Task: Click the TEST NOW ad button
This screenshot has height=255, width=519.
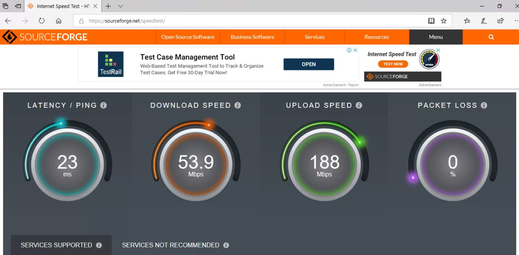Action: coord(393,64)
